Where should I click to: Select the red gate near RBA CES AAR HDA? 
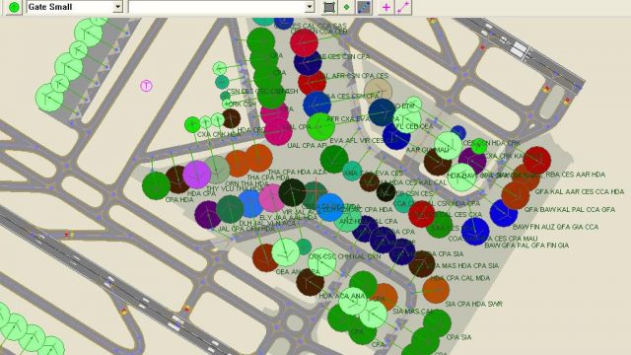[536, 160]
